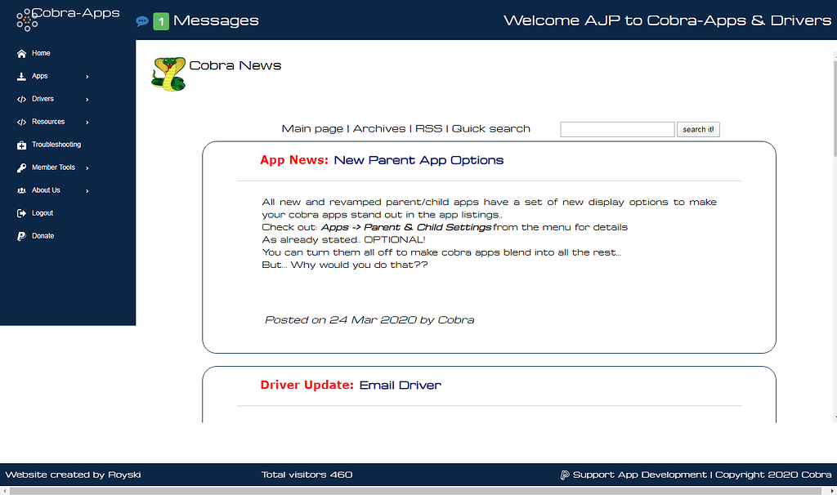Click the PayPal icon in the footer

click(564, 475)
